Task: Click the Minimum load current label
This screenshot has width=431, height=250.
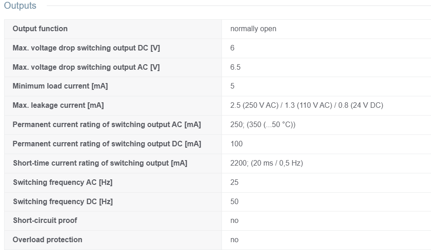Action: 60,86
